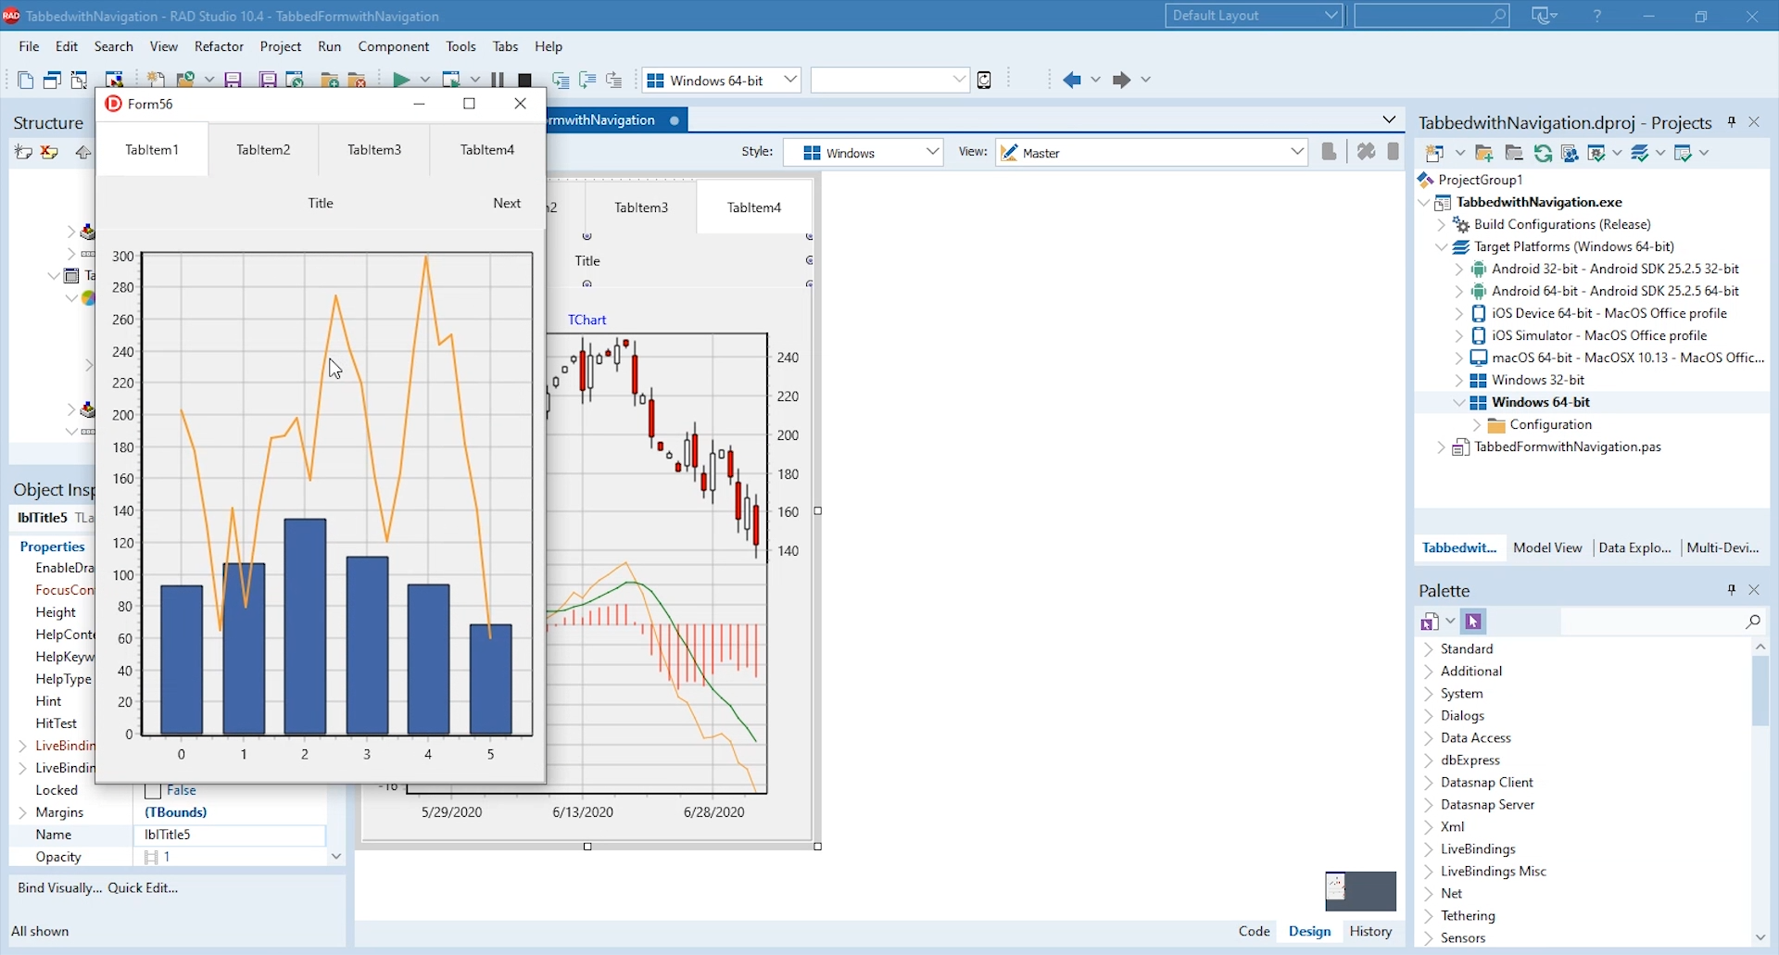The image size is (1779, 955).
Task: Open the Model View tab
Action: pyautogui.click(x=1547, y=548)
